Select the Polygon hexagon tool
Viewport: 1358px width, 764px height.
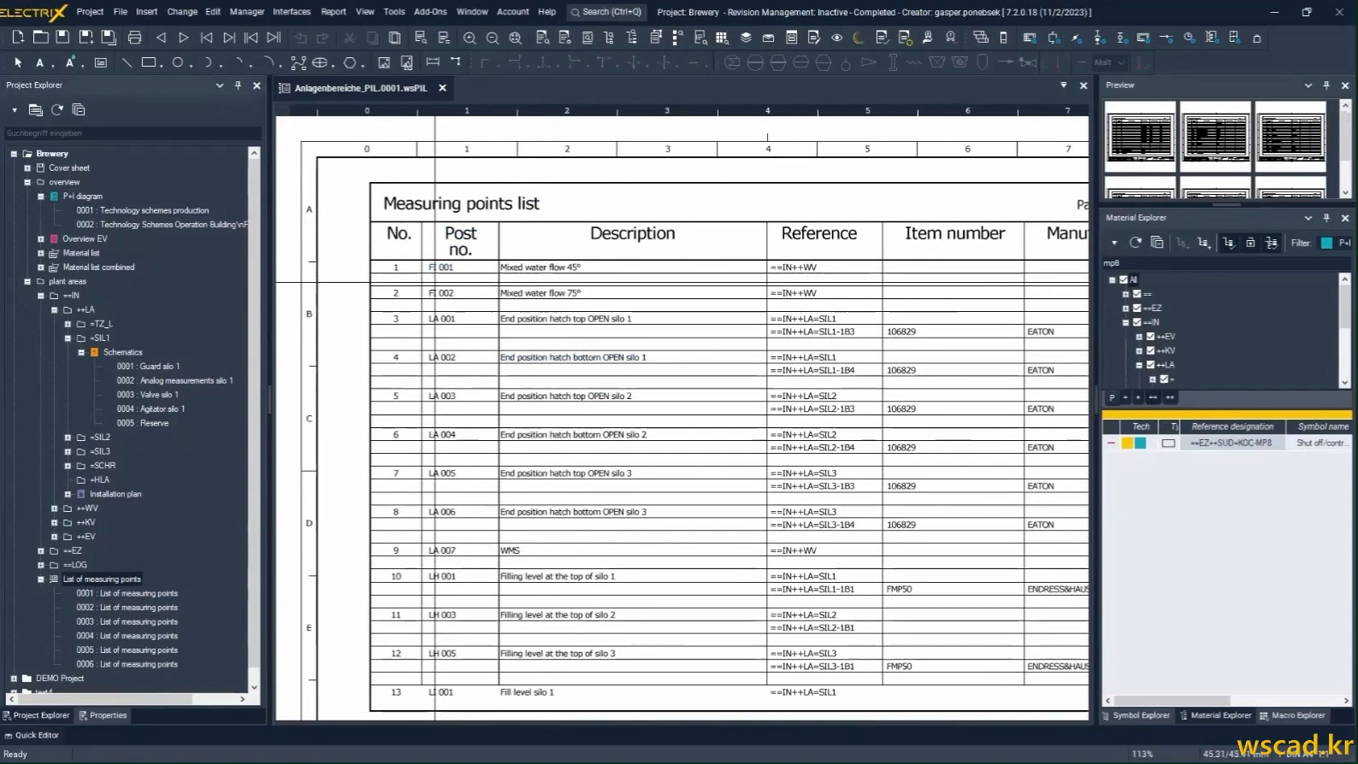tap(350, 62)
